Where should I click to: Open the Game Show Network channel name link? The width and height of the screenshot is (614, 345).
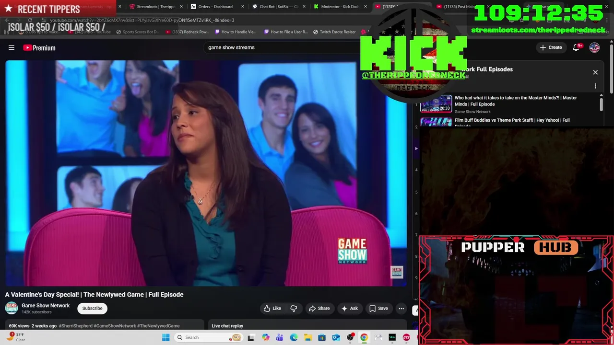(x=46, y=306)
